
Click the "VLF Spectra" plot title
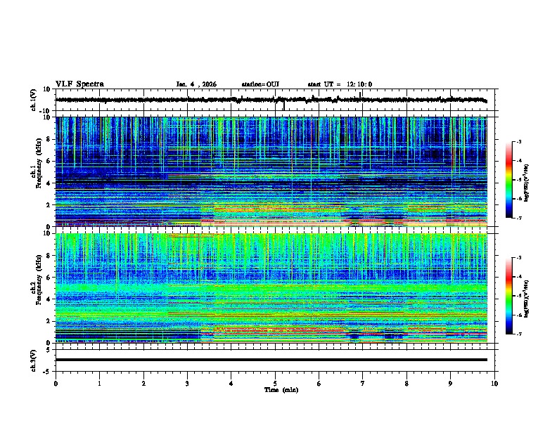(79, 84)
